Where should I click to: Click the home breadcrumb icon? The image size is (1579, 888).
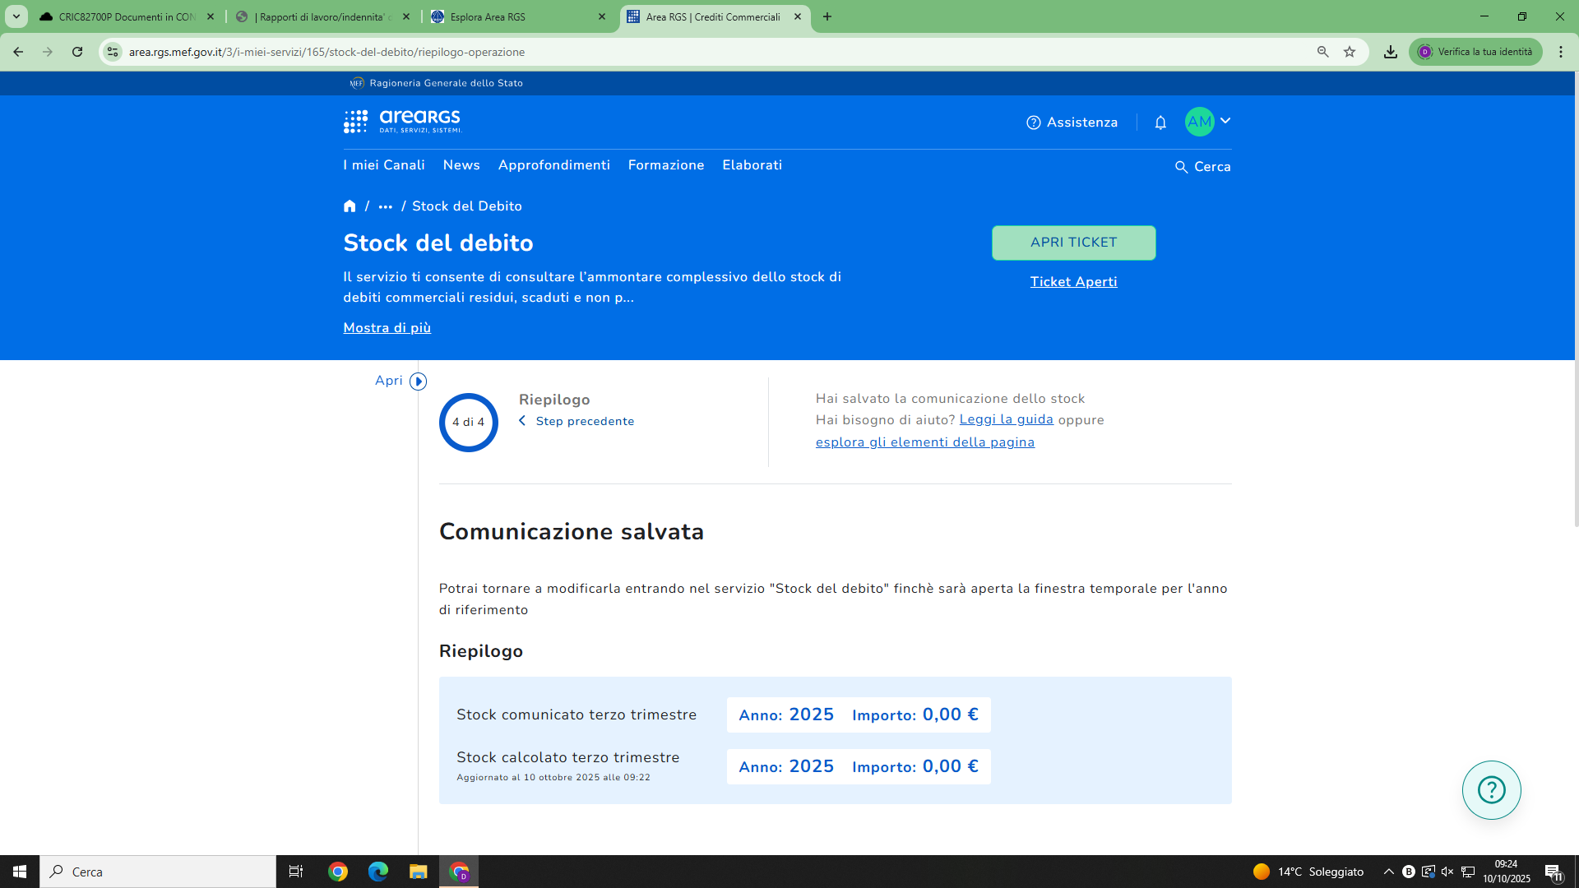[x=350, y=206]
